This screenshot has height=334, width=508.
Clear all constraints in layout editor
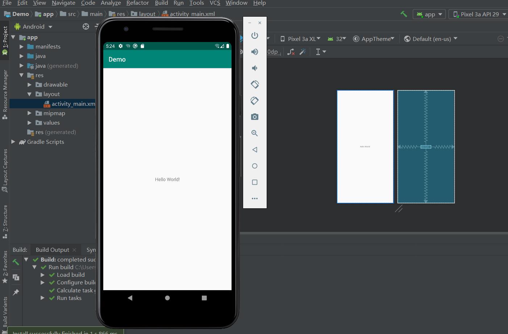[x=291, y=52]
